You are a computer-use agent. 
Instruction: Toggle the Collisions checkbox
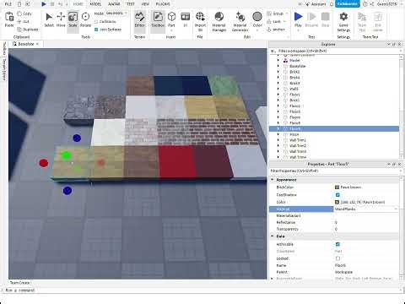point(96,22)
